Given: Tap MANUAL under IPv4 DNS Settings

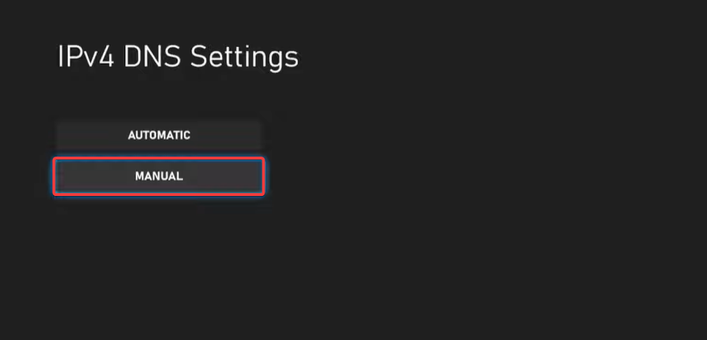Looking at the screenshot, I should 159,176.
